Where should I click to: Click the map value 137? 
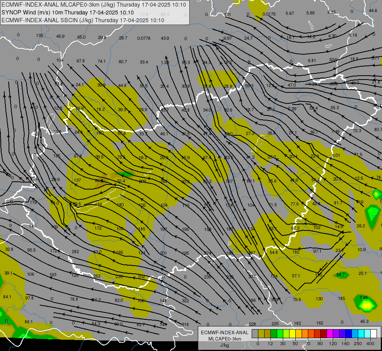pyautogui.click(x=78, y=180)
